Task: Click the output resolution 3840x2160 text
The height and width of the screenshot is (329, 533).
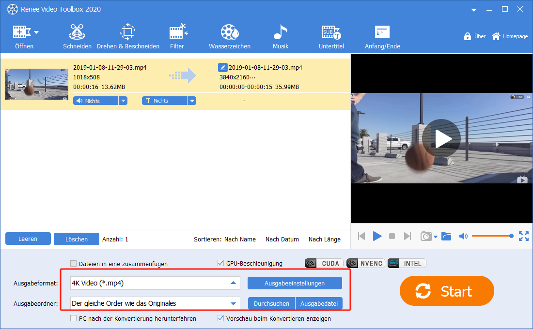Action: click(x=237, y=77)
